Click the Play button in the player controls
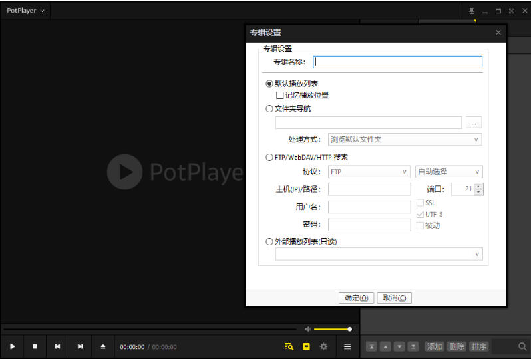The width and height of the screenshot is (531, 359). tap(12, 346)
